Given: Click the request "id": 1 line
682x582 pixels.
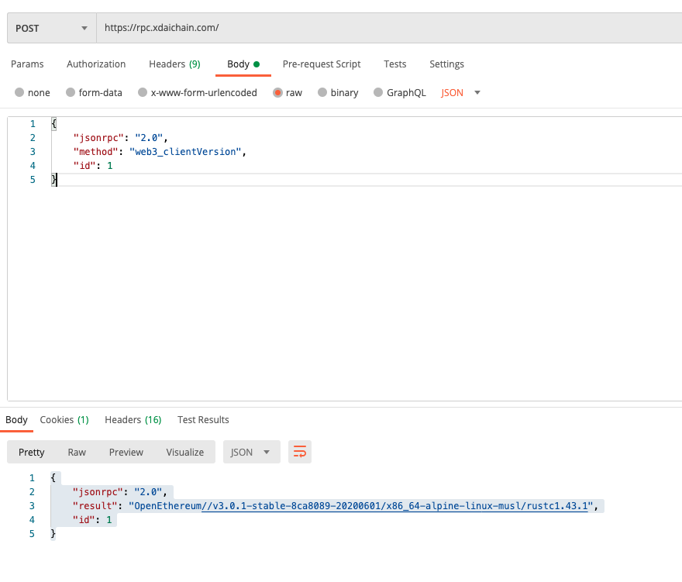Looking at the screenshot, I should [x=93, y=166].
